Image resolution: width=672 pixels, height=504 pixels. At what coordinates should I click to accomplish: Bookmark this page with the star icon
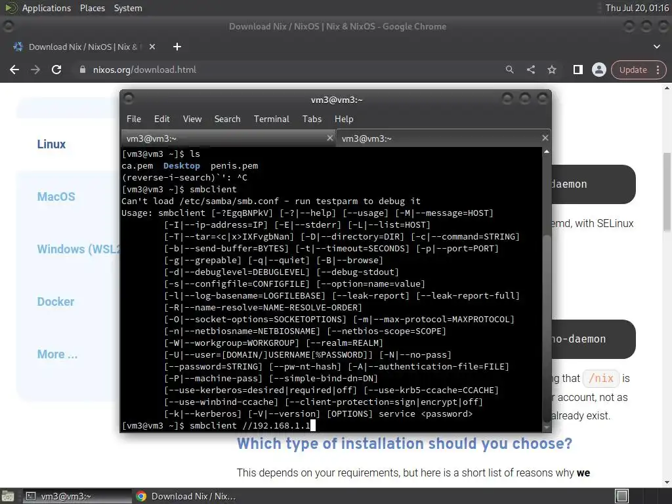tap(552, 70)
